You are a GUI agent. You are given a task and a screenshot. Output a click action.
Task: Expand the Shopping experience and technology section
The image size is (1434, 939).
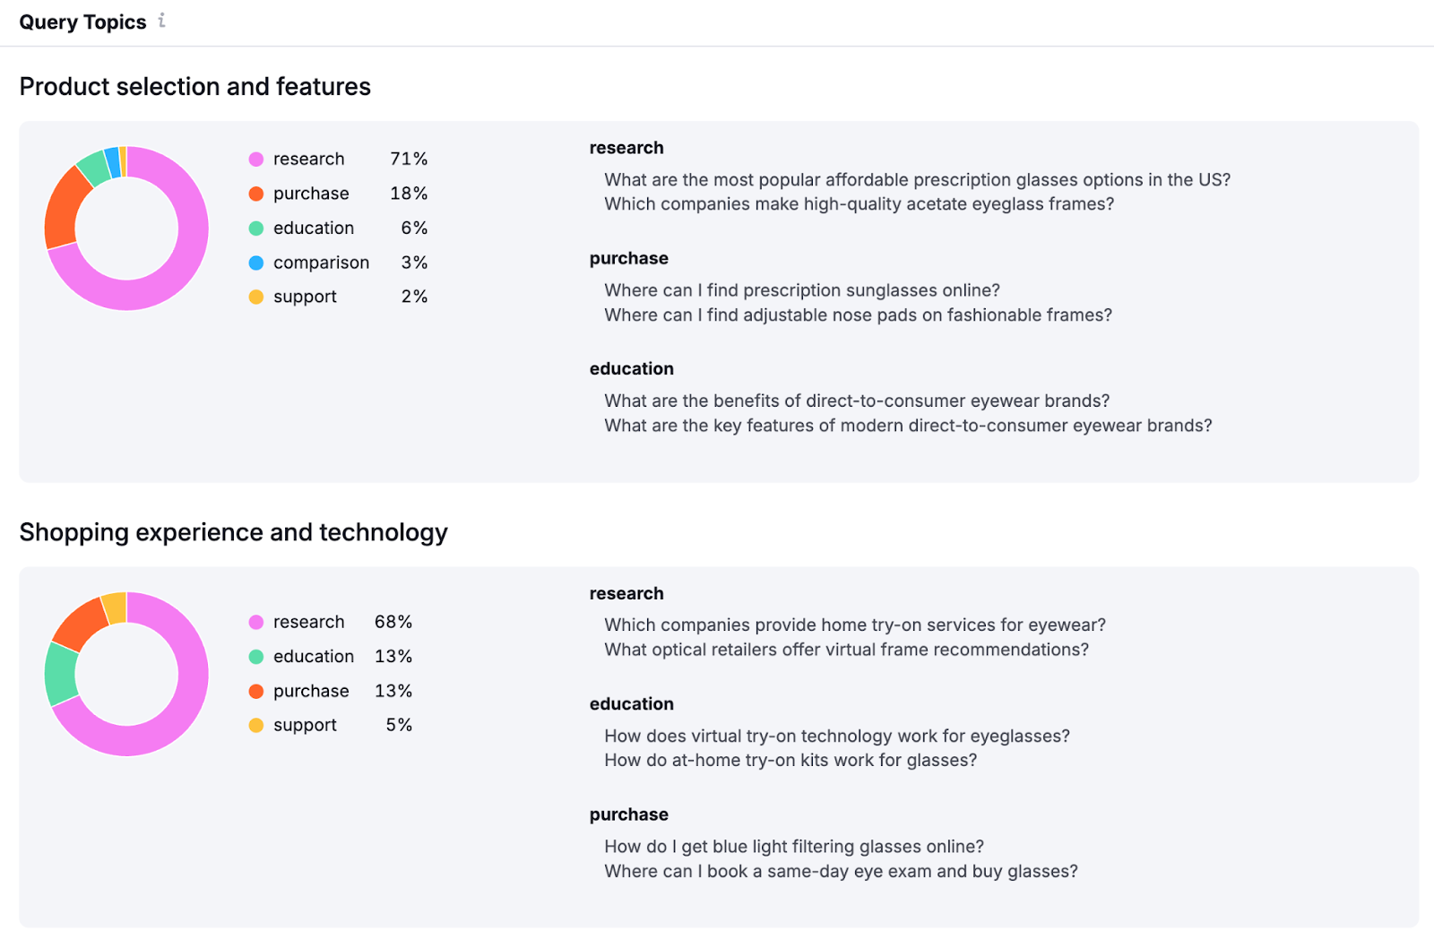(x=233, y=532)
